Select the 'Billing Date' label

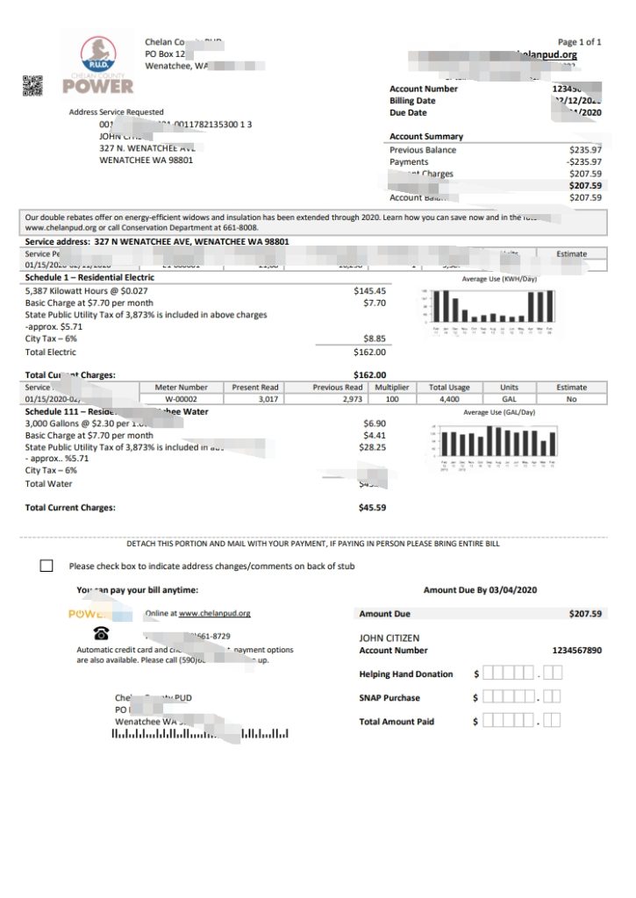(x=412, y=100)
